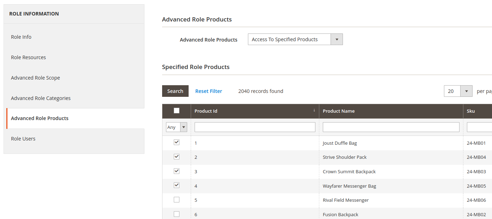
Task: Click the 24-MB03 Sku cell
Action: [476, 171]
